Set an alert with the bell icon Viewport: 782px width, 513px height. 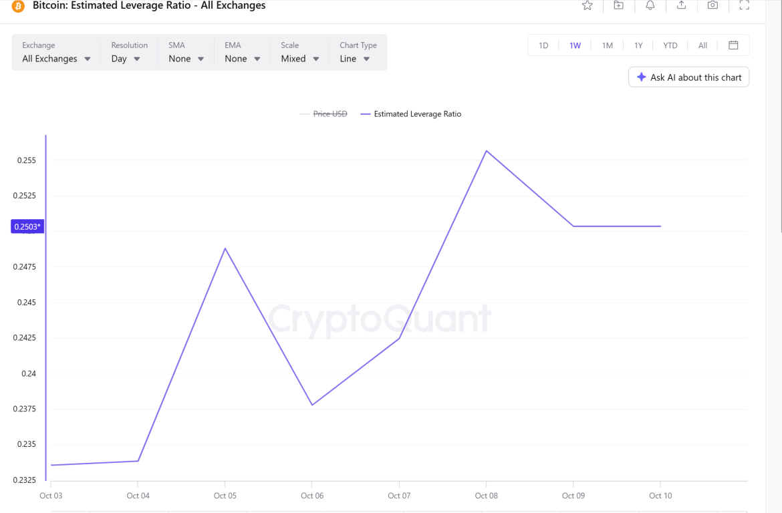(x=650, y=5)
